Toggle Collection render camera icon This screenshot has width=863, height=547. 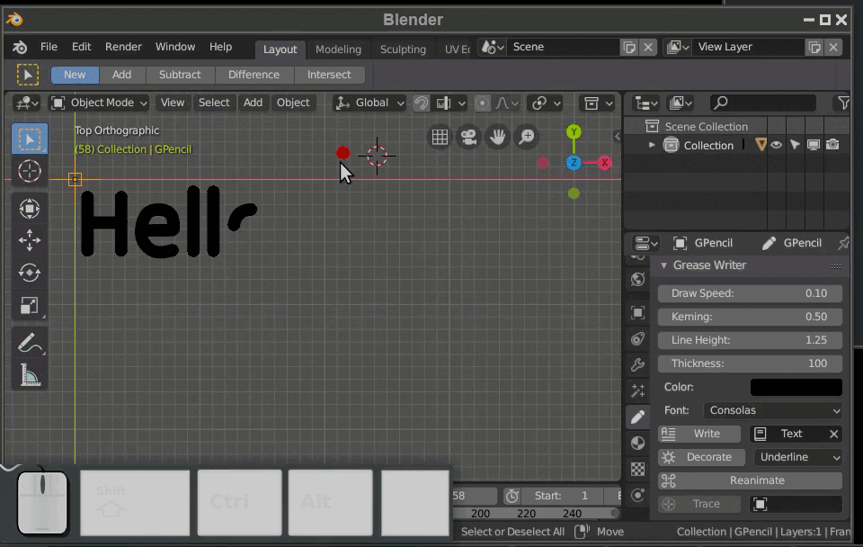pyautogui.click(x=832, y=145)
